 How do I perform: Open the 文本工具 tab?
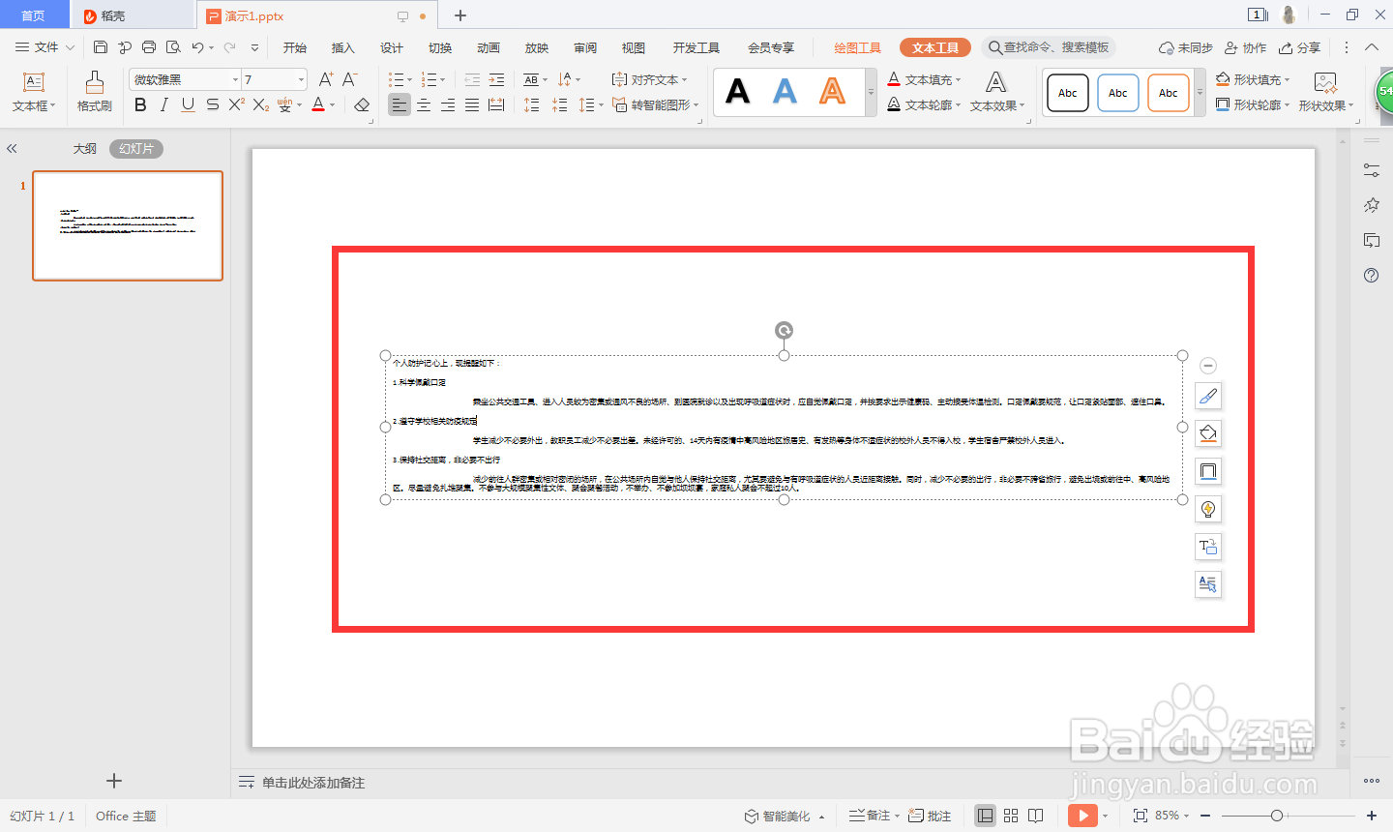pos(934,46)
